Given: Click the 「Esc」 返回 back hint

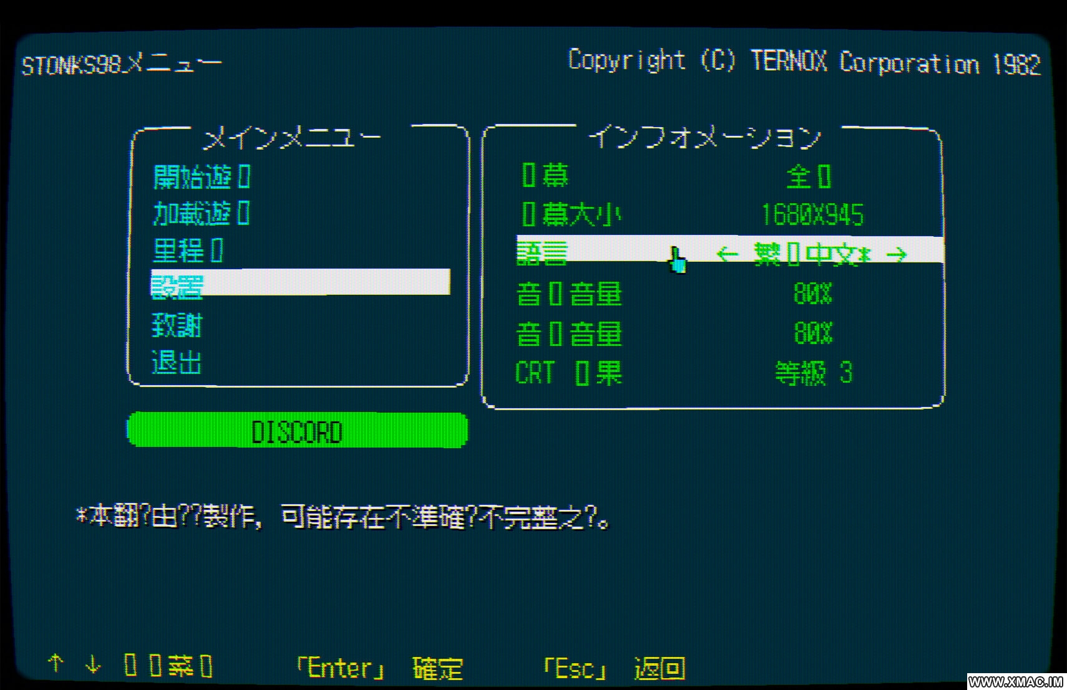Looking at the screenshot, I should coord(615,668).
